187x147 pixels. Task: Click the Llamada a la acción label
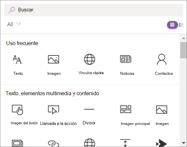[x=58, y=123]
